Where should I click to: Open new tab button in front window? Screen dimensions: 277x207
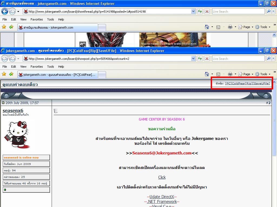point(102,75)
